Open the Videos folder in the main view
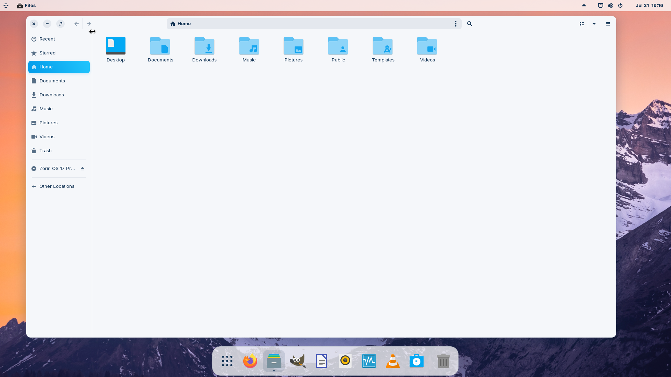 coord(427,46)
